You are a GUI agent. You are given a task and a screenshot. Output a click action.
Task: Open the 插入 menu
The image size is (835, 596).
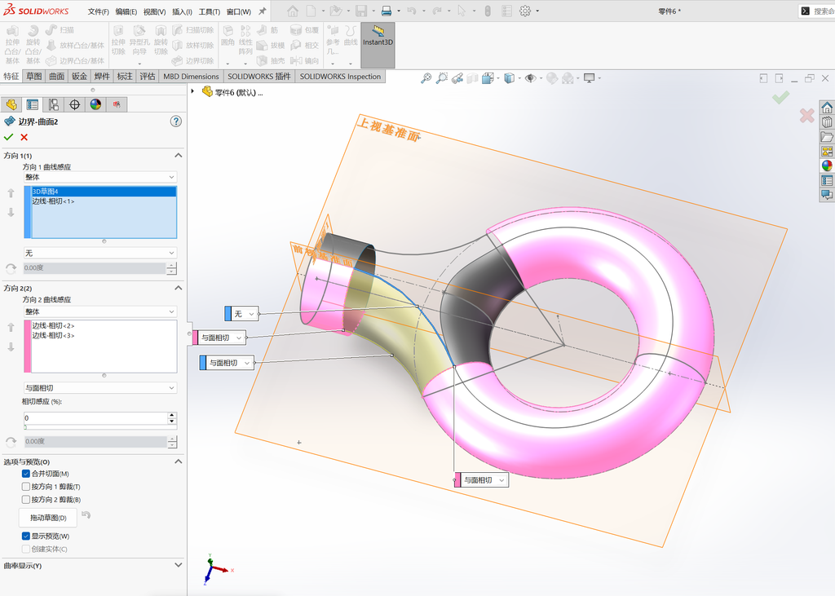(x=182, y=11)
